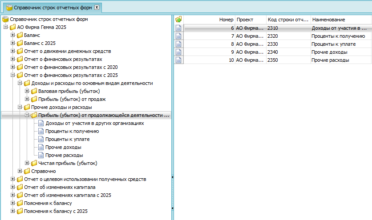Image resolution: width=372 pixels, height=220 pixels.
Task: Collapse the АО Фирма Гемма 2025 node
Action: point(5,27)
